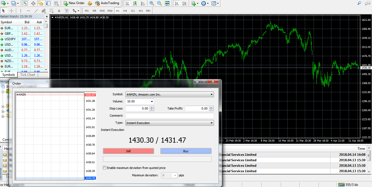Select the text label tool
The width and height of the screenshot is (372, 187).
pyautogui.click(x=59, y=11)
